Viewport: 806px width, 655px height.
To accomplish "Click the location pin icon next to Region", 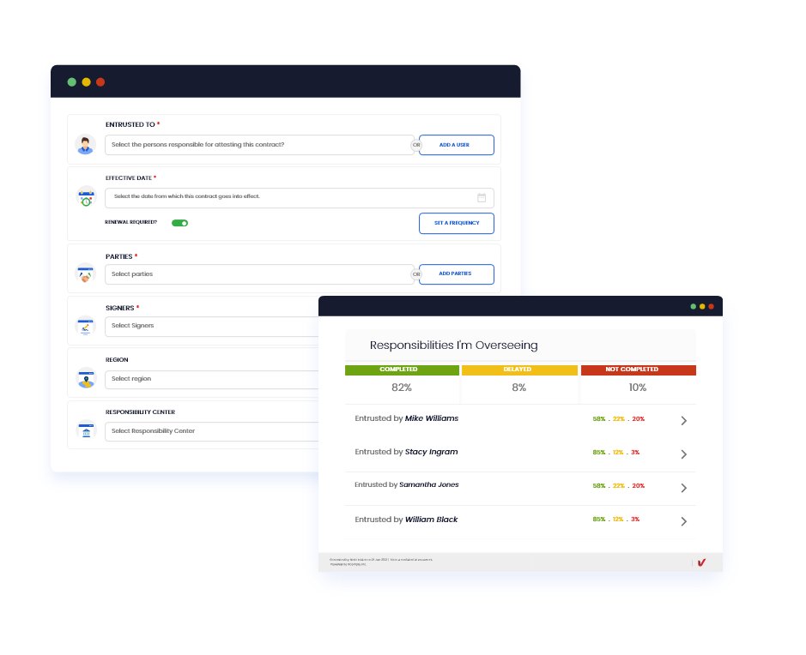I will point(85,377).
